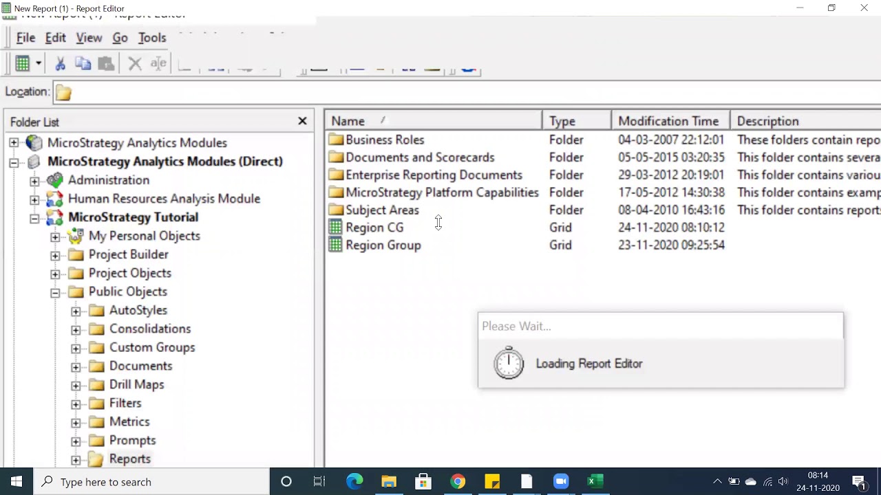This screenshot has height=495, width=881.
Task: Select Project Objects in folder tree
Action: pos(129,273)
